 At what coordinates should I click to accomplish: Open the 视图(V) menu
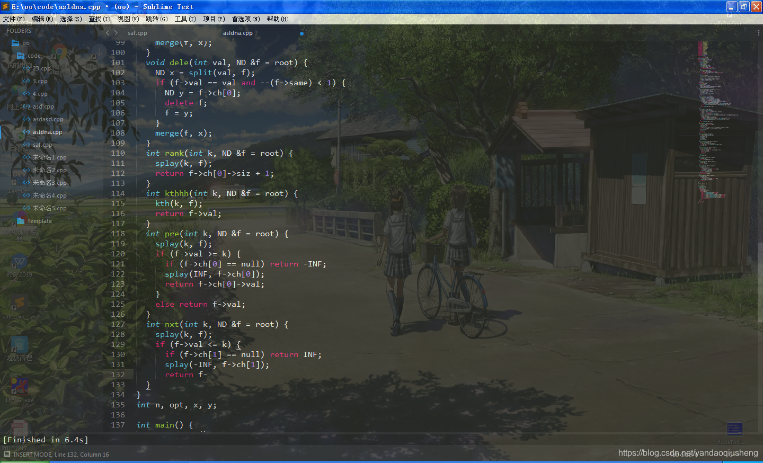coord(128,19)
